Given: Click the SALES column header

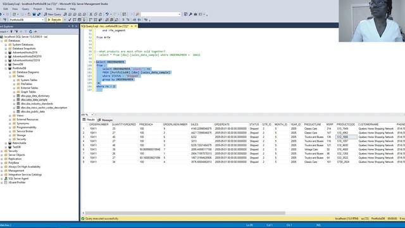Looking at the screenshot, I should click(x=194, y=124).
